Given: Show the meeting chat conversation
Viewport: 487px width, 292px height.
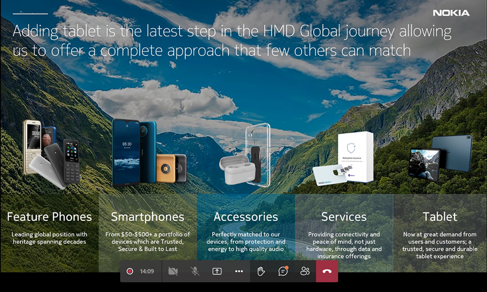Looking at the screenshot, I should 283,271.
